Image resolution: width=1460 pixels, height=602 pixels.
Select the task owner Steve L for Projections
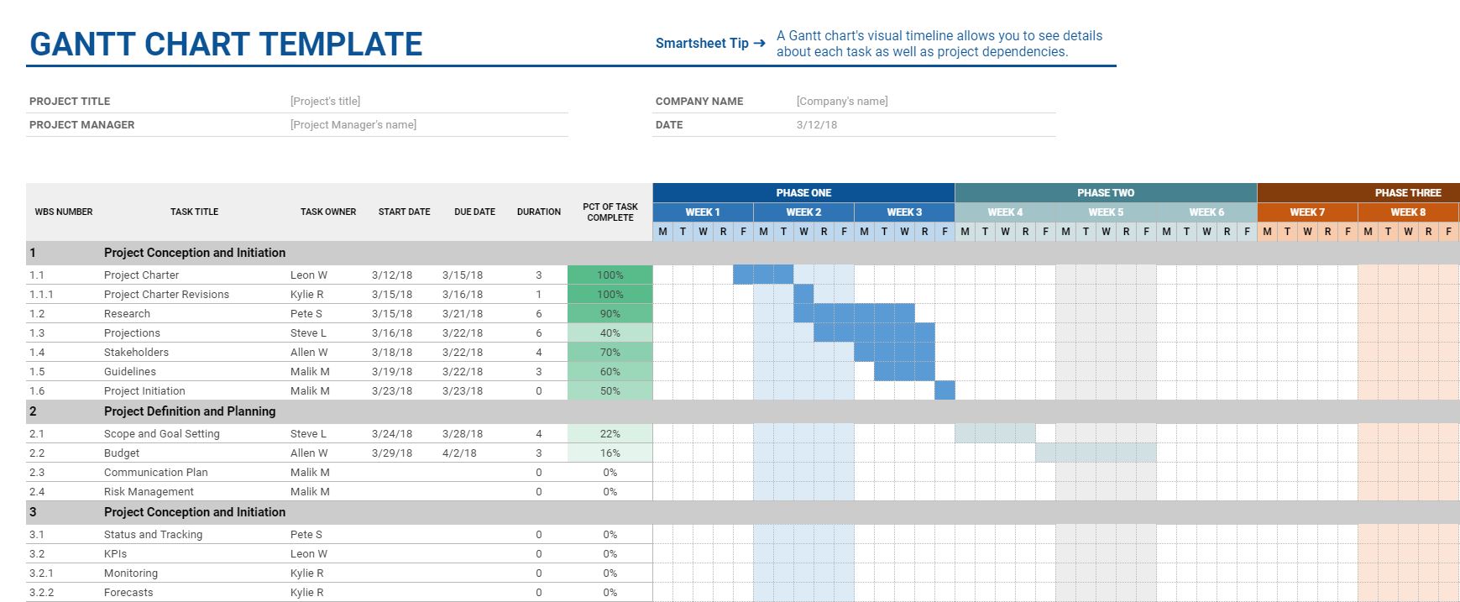[x=308, y=333]
